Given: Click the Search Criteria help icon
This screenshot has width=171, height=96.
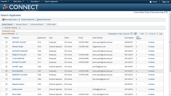Looking at the screenshot, I should pyautogui.click(x=20, y=28).
